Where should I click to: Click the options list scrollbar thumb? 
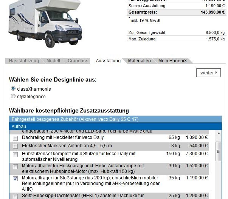click(218, 151)
